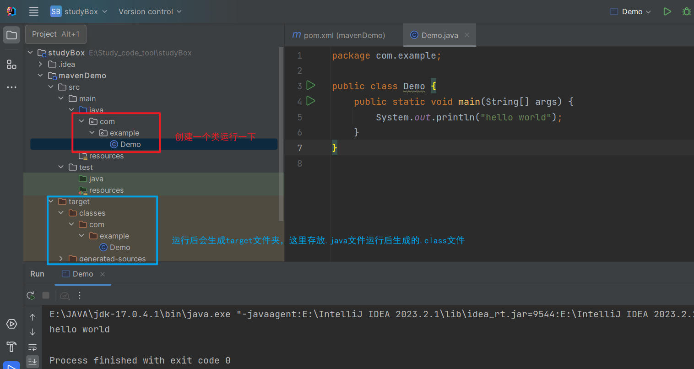Go down the stack trace arrow
This screenshot has height=369, width=694.
click(33, 332)
